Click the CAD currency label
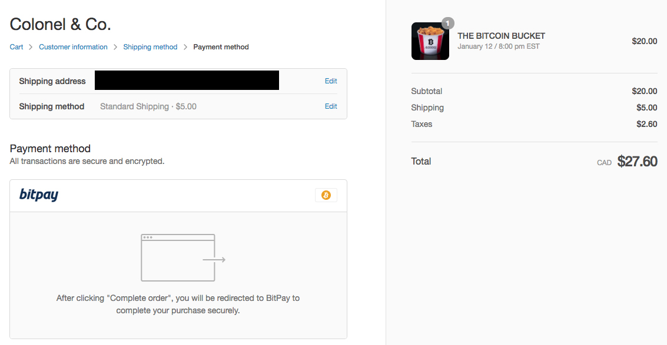Viewport: 667px width, 345px height. coord(604,163)
